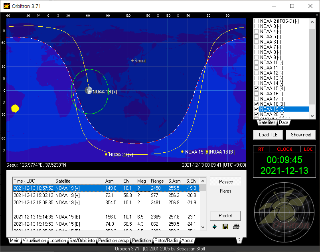The image size is (320, 252).
Task: Enable the NOAA 17 [-] checkbox
Action: pyautogui.click(x=257, y=99)
